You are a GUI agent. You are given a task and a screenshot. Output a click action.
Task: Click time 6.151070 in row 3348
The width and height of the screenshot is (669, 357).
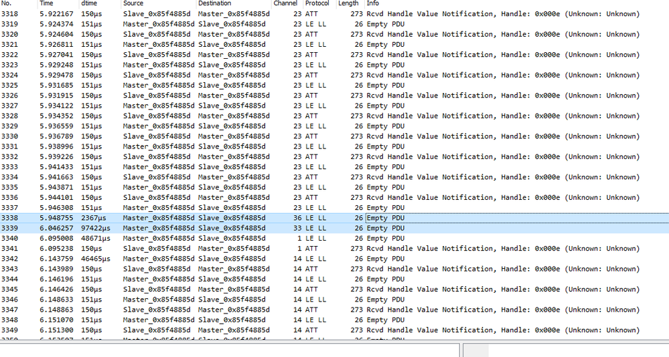(56, 321)
